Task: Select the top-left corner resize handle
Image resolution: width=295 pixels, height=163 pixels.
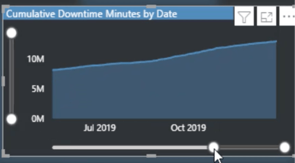Action: click(x=5, y=9)
